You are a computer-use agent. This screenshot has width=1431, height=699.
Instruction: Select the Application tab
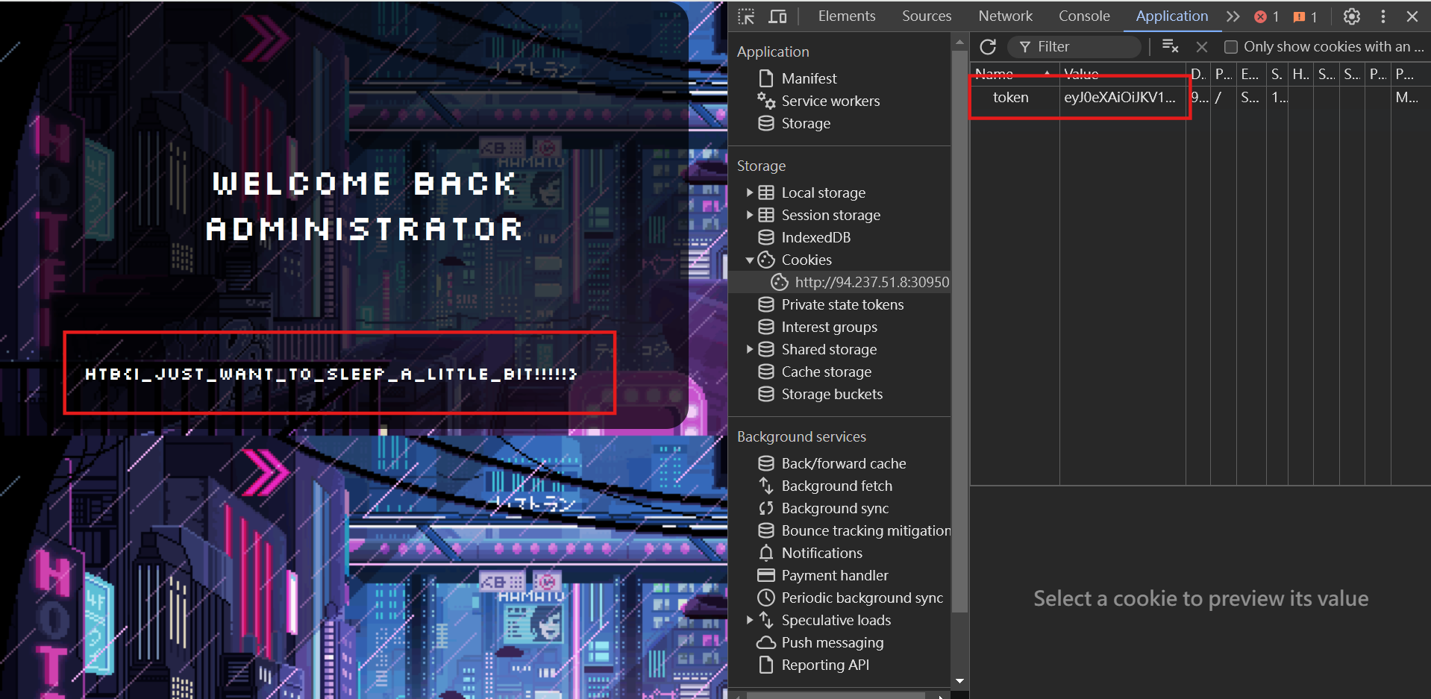click(1171, 16)
